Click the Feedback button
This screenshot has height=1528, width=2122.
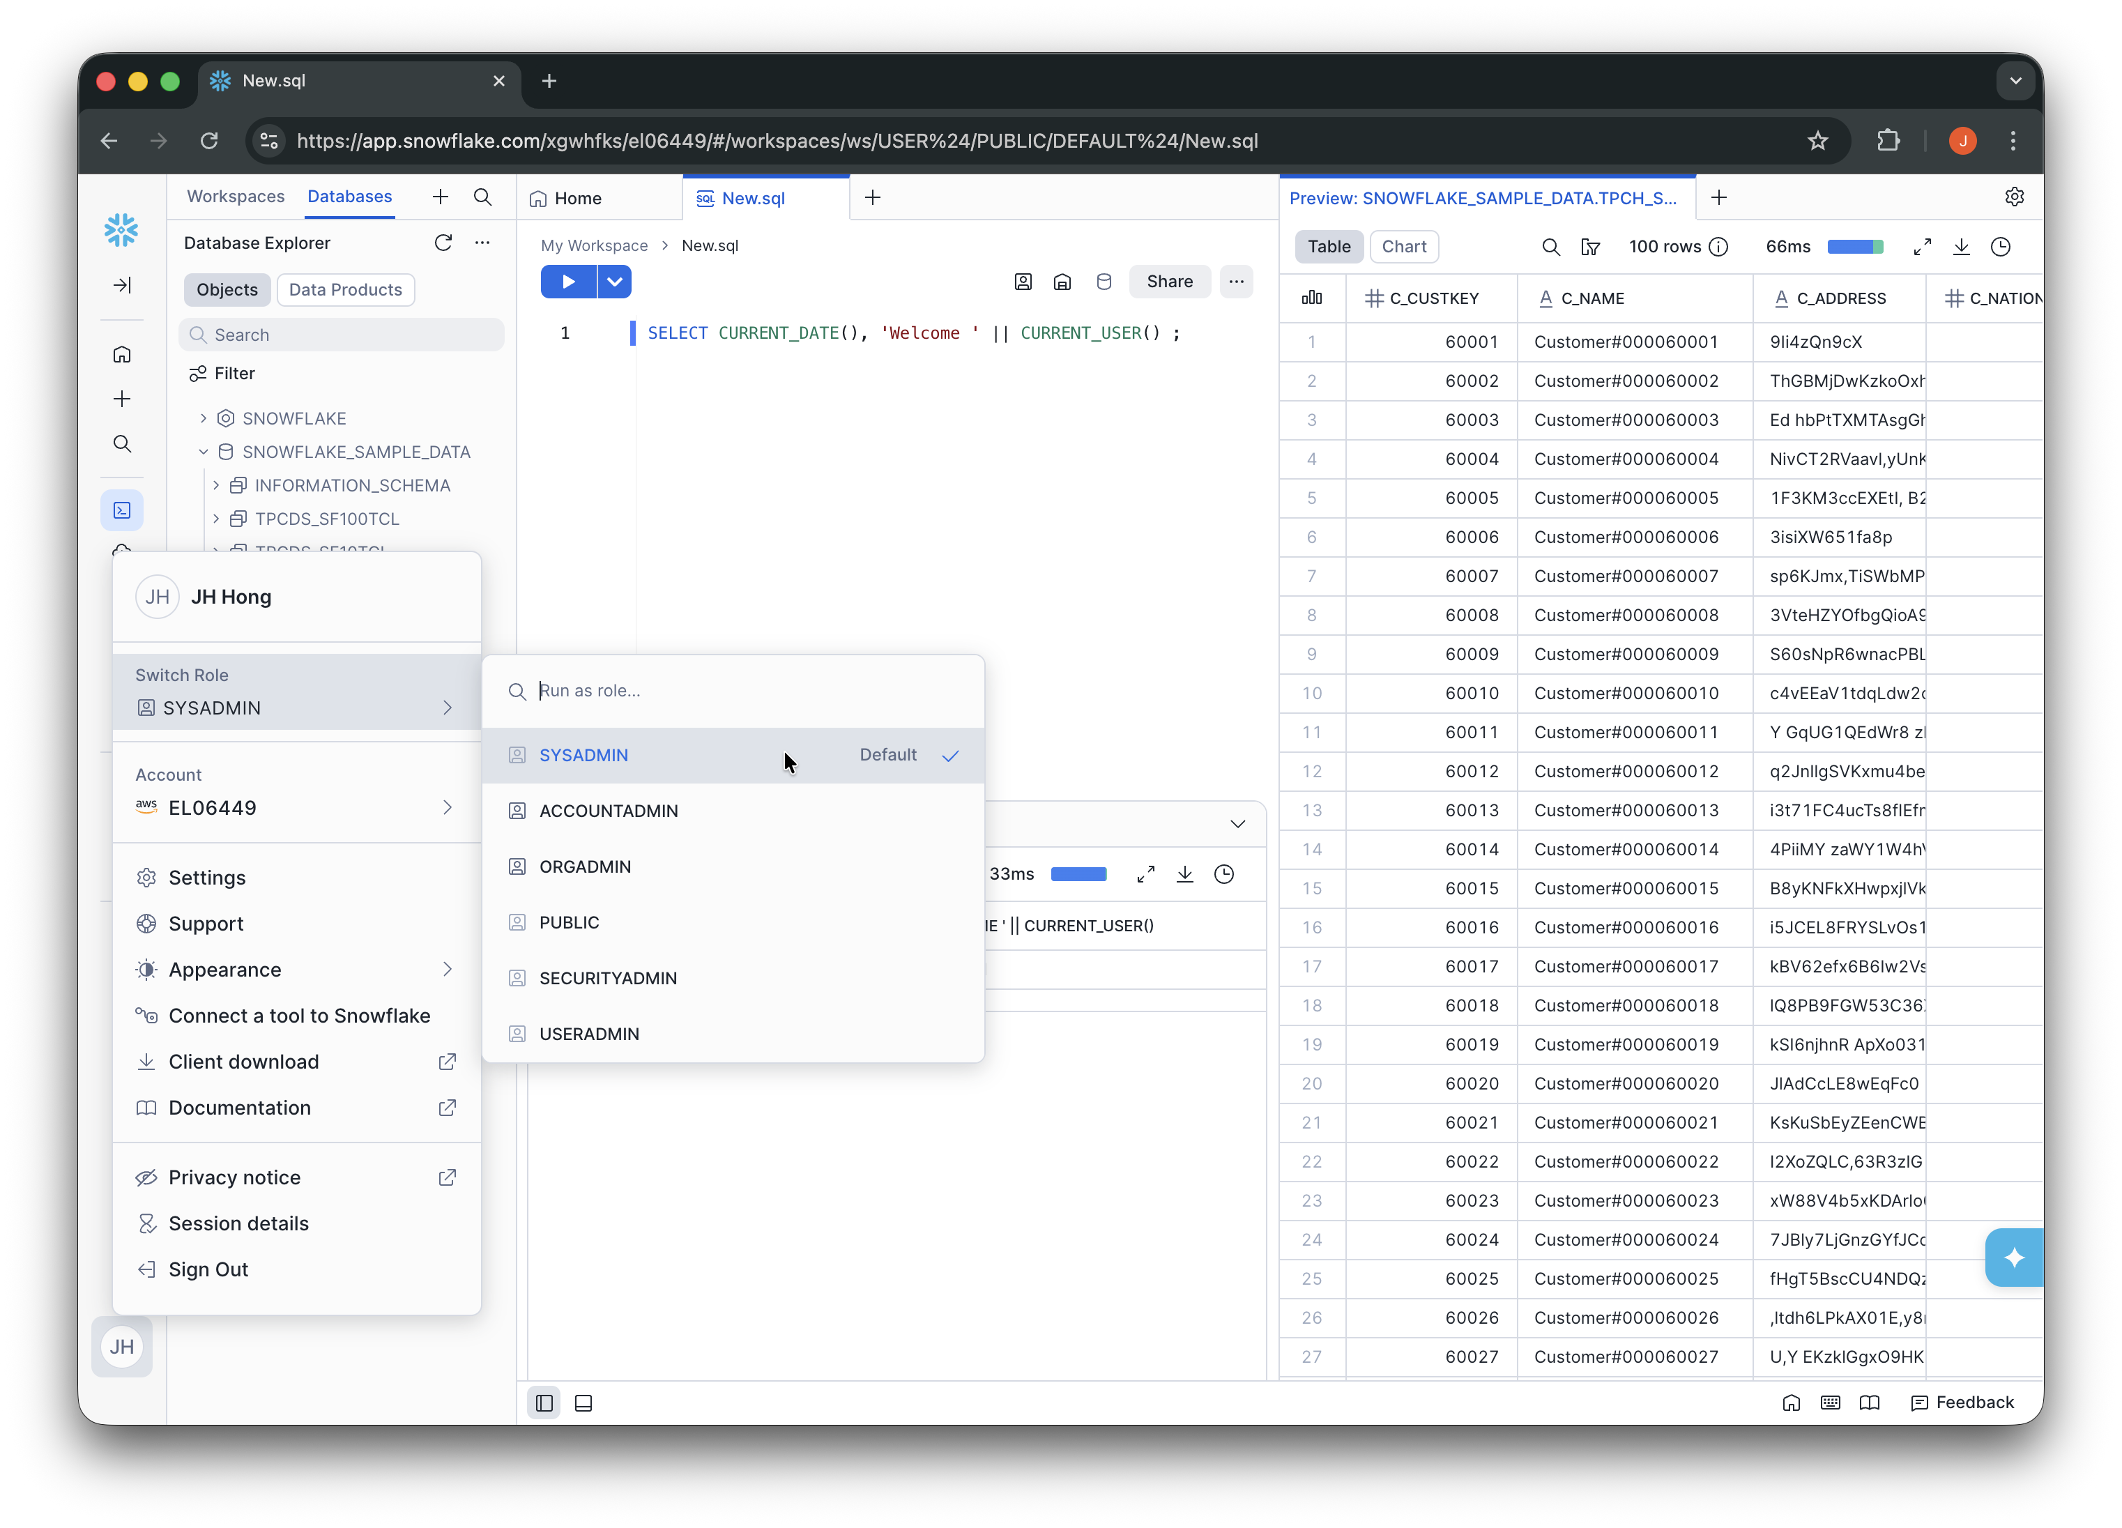point(1962,1403)
